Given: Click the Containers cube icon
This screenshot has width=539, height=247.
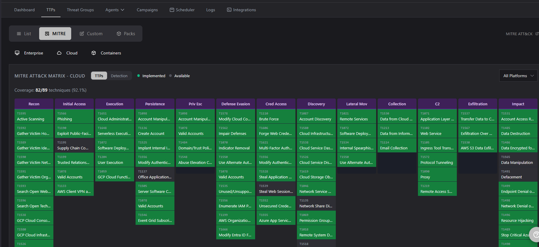Looking at the screenshot, I should click(94, 53).
